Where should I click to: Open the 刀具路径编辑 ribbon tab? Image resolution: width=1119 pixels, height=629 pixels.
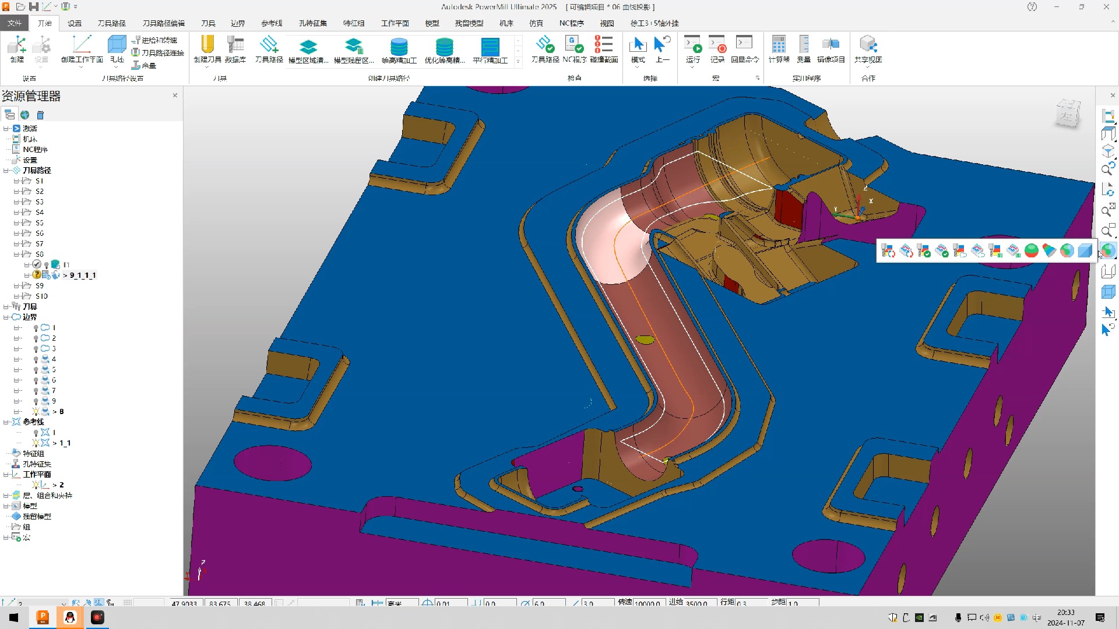point(163,23)
